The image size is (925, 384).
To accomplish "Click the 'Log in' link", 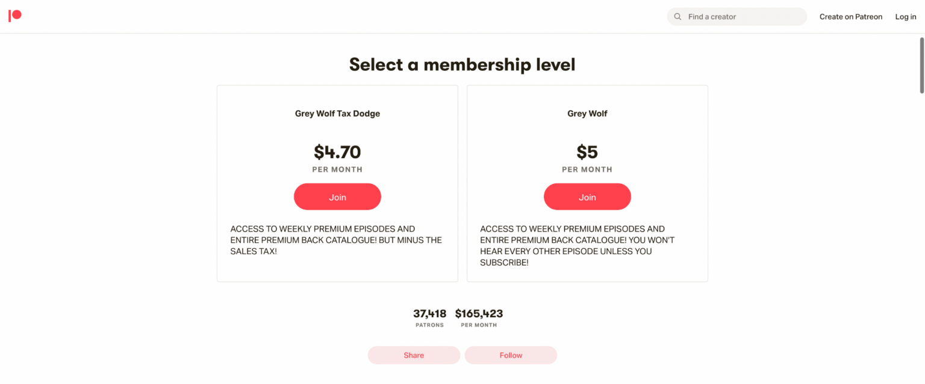I will [x=905, y=16].
